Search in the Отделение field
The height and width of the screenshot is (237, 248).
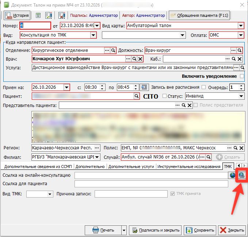(x=113, y=50)
